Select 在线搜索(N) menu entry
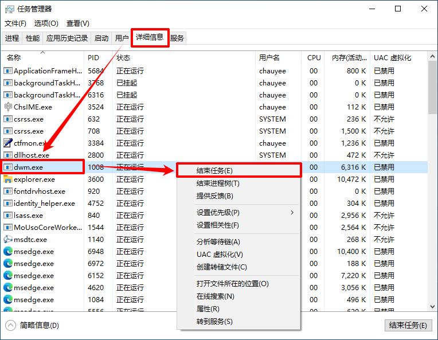Viewport: 438px width, 340px height. click(239, 296)
